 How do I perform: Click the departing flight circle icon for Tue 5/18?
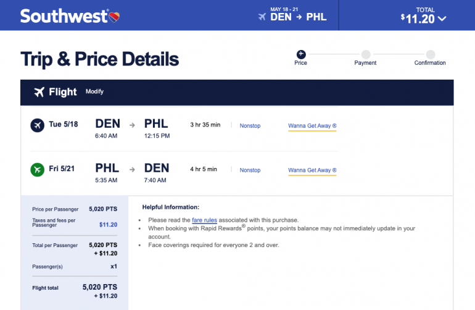tap(36, 125)
